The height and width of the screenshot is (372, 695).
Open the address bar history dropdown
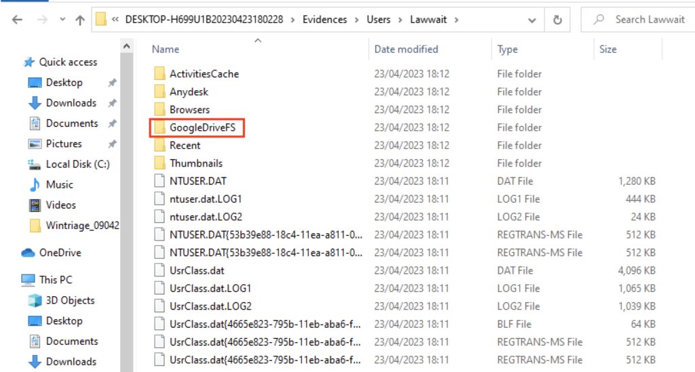pos(532,20)
